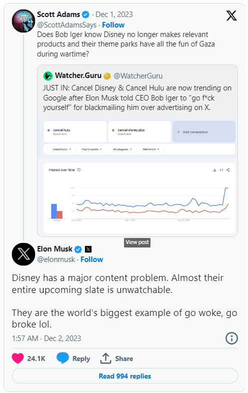The width and height of the screenshot is (248, 393).
Task: Open the All categories dropdown
Action: pyautogui.click(x=122, y=149)
